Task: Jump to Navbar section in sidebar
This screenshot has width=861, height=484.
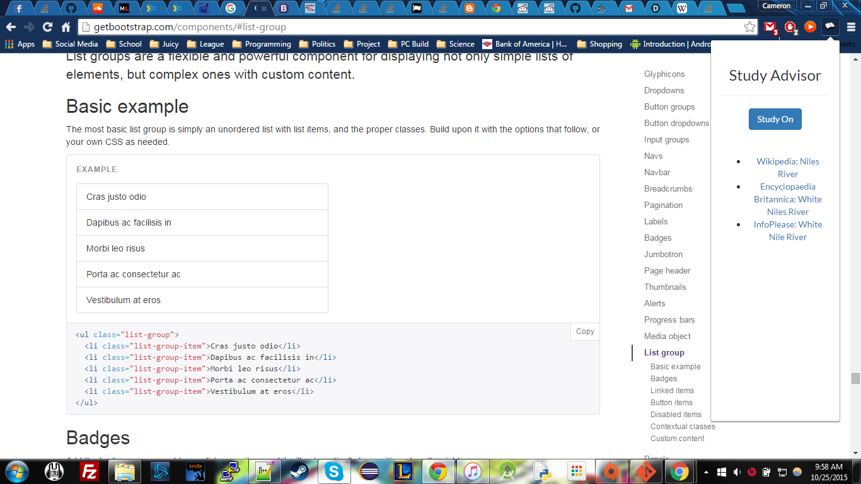Action: (657, 172)
